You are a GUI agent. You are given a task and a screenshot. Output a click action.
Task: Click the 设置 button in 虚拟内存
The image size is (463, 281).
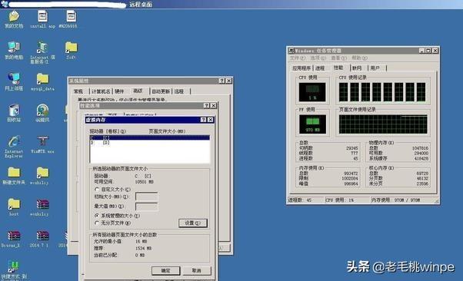[193, 223]
